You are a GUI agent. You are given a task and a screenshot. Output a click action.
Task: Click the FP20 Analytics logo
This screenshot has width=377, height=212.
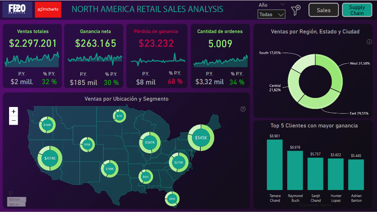17,10
